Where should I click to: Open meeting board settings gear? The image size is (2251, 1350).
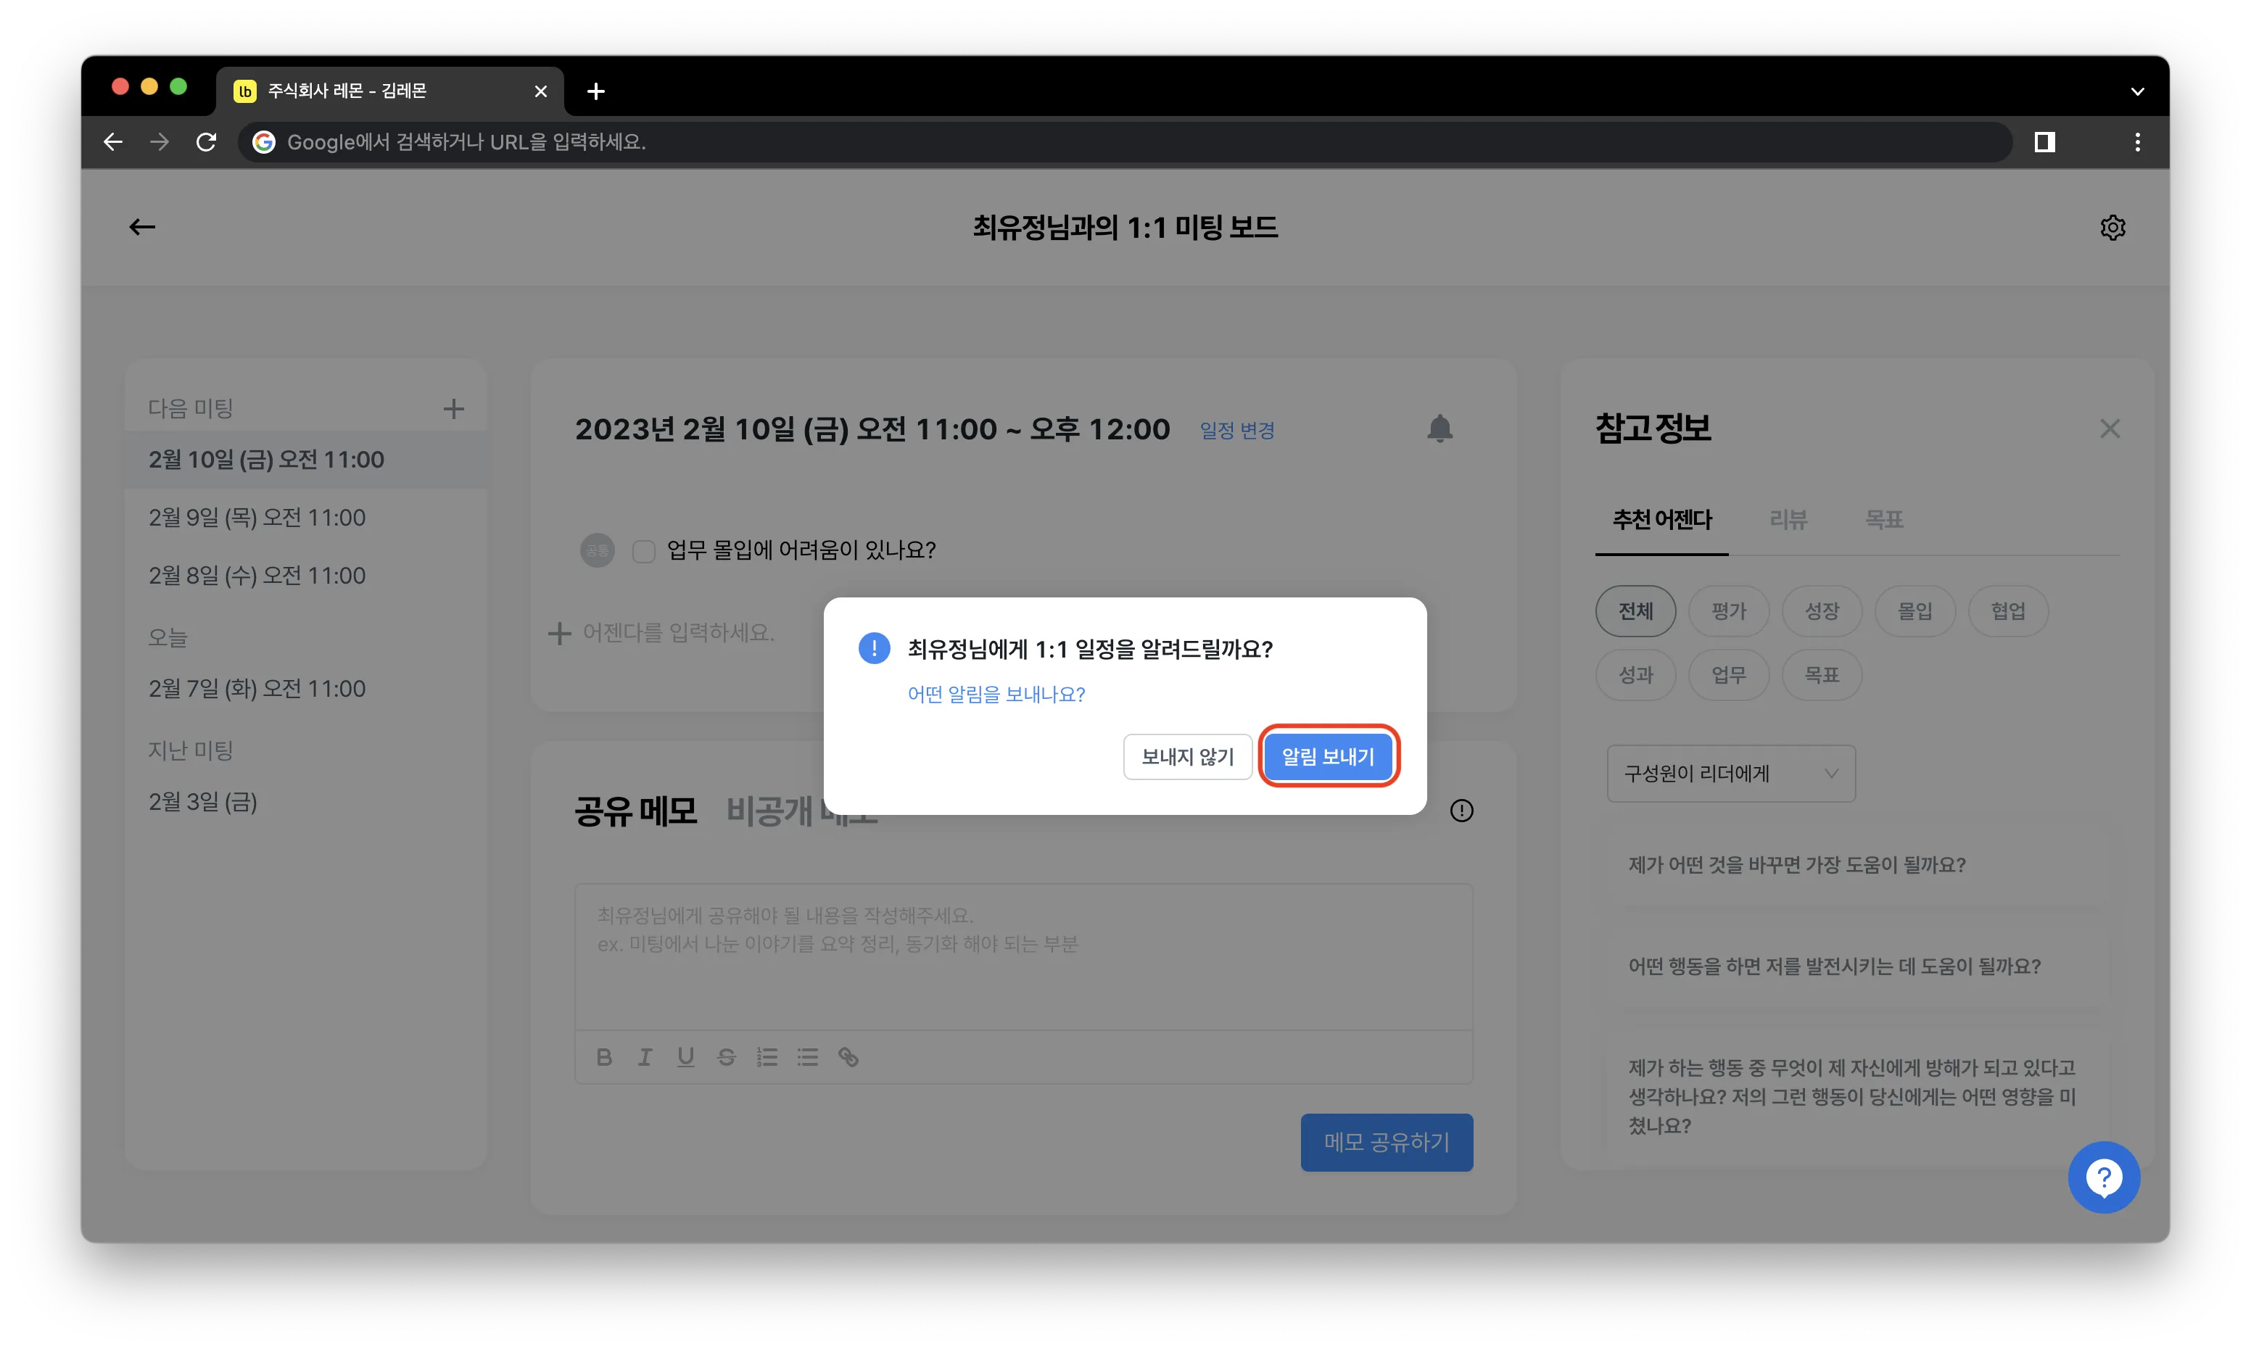tap(2112, 226)
